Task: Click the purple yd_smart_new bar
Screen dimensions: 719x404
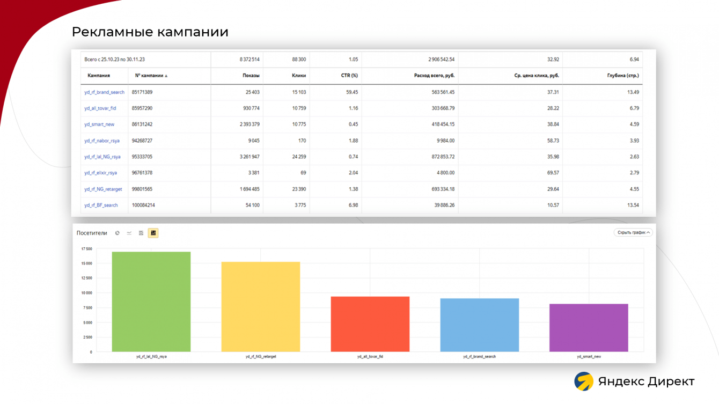Action: (589, 328)
